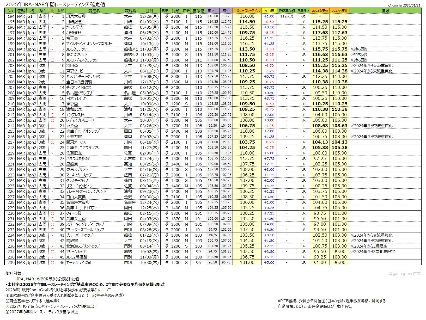426x320 pixels.
Task: Select the 備考 column header
Action: tap(385, 11)
